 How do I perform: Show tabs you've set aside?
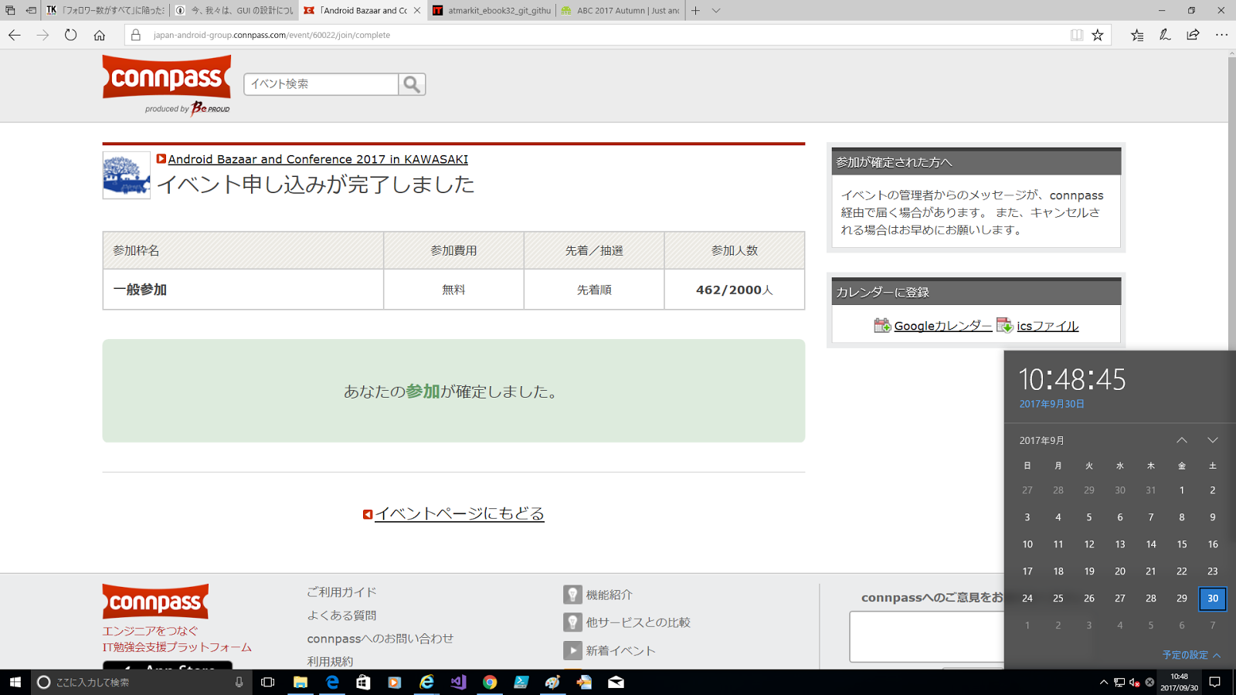point(10,10)
